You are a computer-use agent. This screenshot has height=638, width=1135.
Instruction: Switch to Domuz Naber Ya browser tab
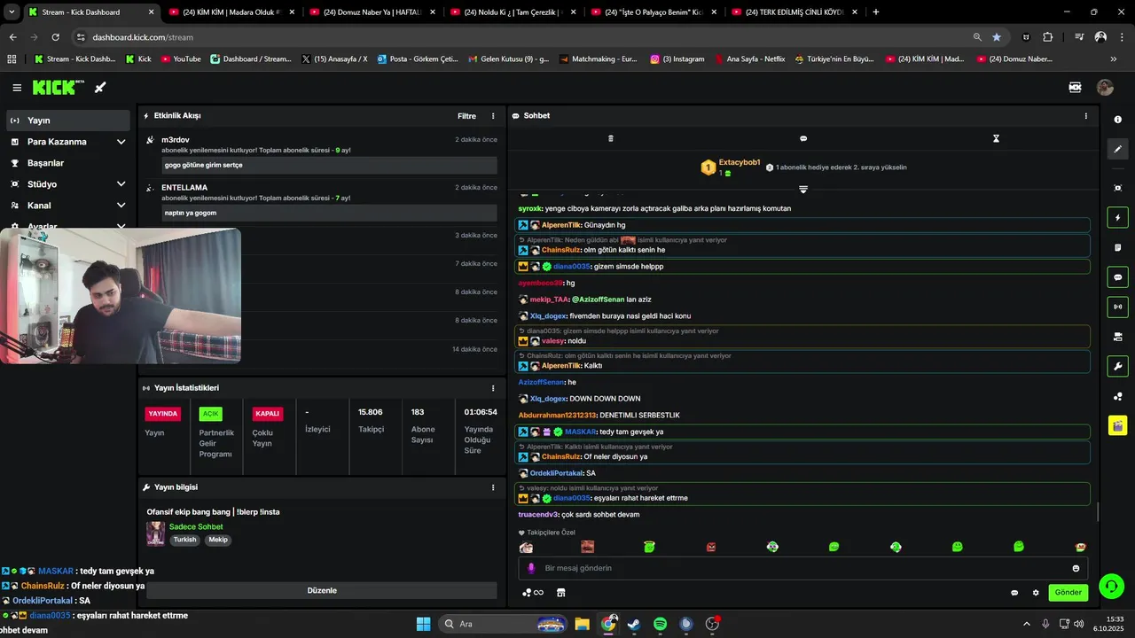coord(372,12)
